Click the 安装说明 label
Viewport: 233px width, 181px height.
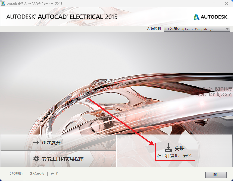pyautogui.click(x=154, y=29)
